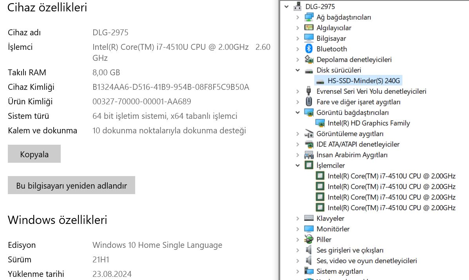
Task: Expand the Bluetooth node
Action: point(298,49)
